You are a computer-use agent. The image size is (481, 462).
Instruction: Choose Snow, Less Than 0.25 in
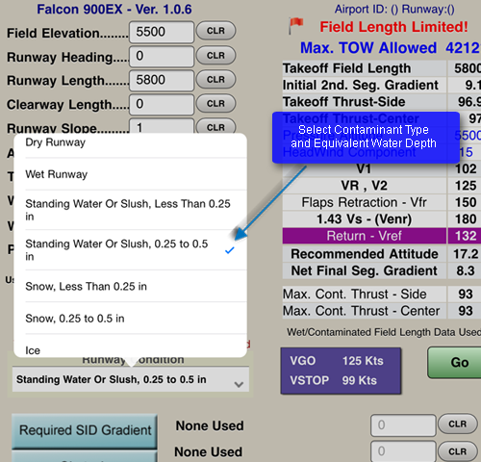[x=131, y=286]
